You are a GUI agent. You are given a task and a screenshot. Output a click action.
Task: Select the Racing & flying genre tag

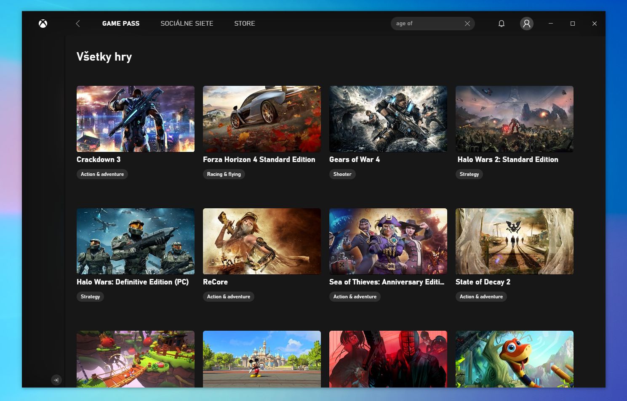224,174
